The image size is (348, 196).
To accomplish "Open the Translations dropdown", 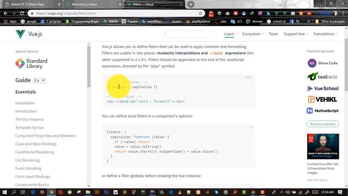I will click(x=325, y=34).
